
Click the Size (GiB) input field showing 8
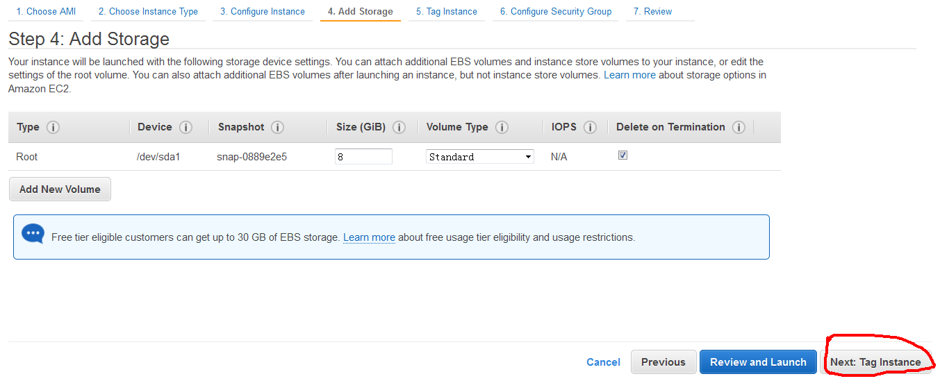[x=363, y=157]
